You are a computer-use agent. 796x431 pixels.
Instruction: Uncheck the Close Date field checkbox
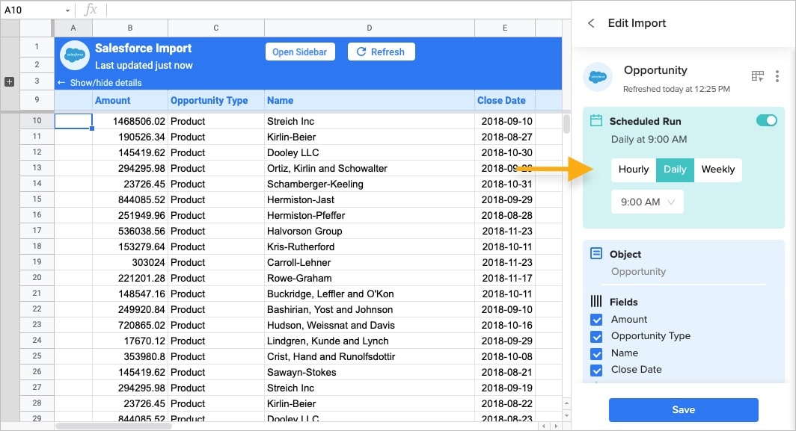(596, 370)
